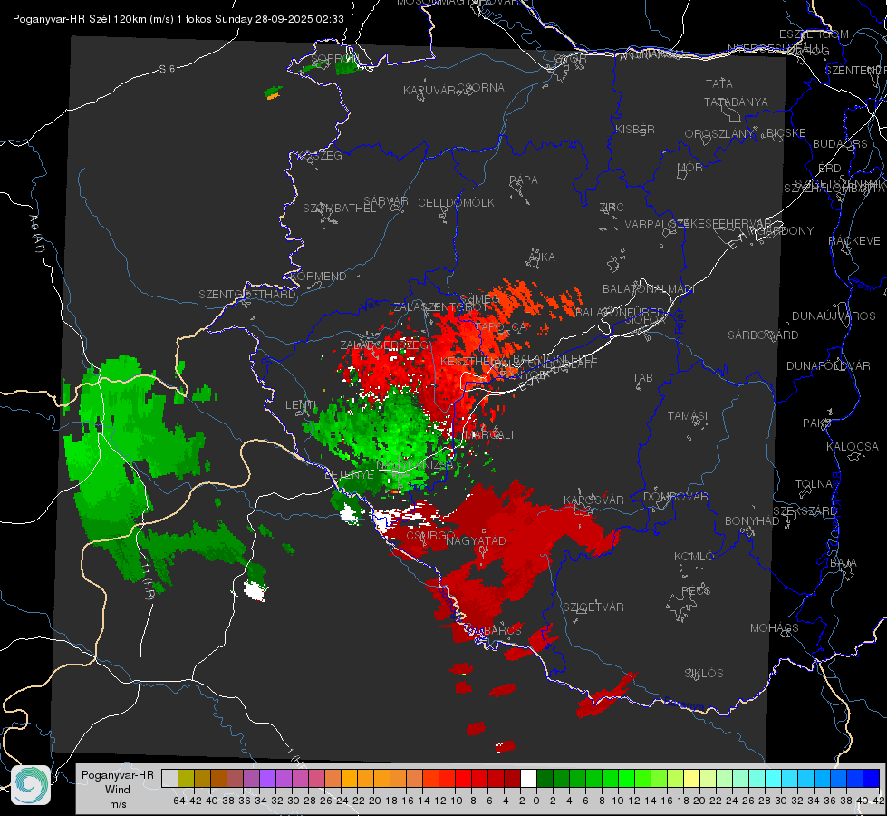887x816 pixels.
Task: Pick the dark blue swatch between 40 and 42
Action: click(x=872, y=778)
